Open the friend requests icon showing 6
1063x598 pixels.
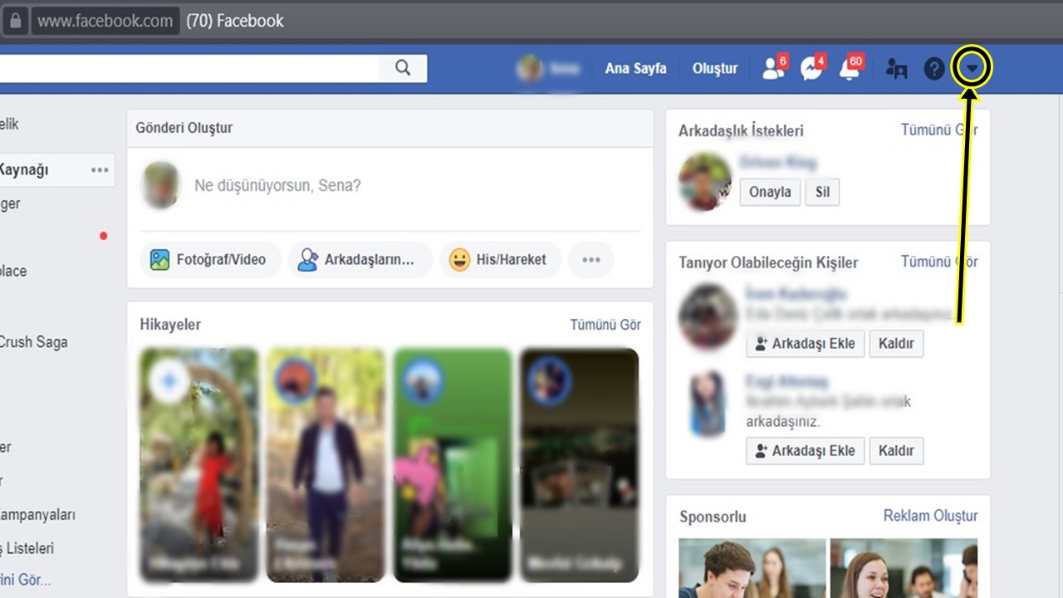(x=773, y=68)
